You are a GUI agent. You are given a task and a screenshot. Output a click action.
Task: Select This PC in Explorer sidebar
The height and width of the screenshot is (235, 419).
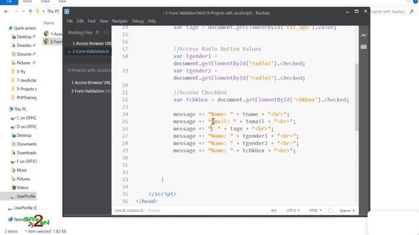(20, 109)
